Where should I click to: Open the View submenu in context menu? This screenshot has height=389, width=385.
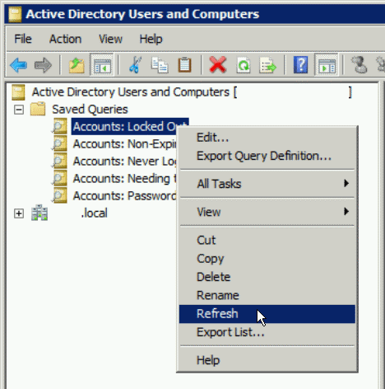(267, 212)
